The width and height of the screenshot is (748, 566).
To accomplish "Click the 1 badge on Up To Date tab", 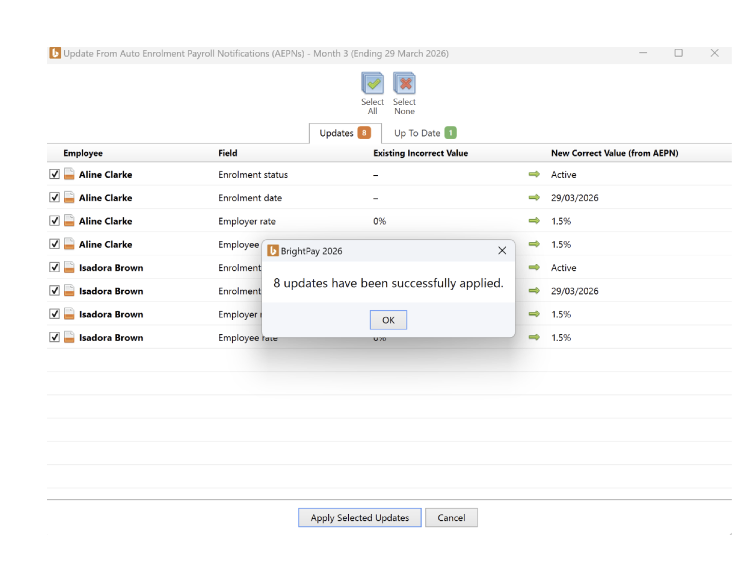I will pyautogui.click(x=451, y=133).
